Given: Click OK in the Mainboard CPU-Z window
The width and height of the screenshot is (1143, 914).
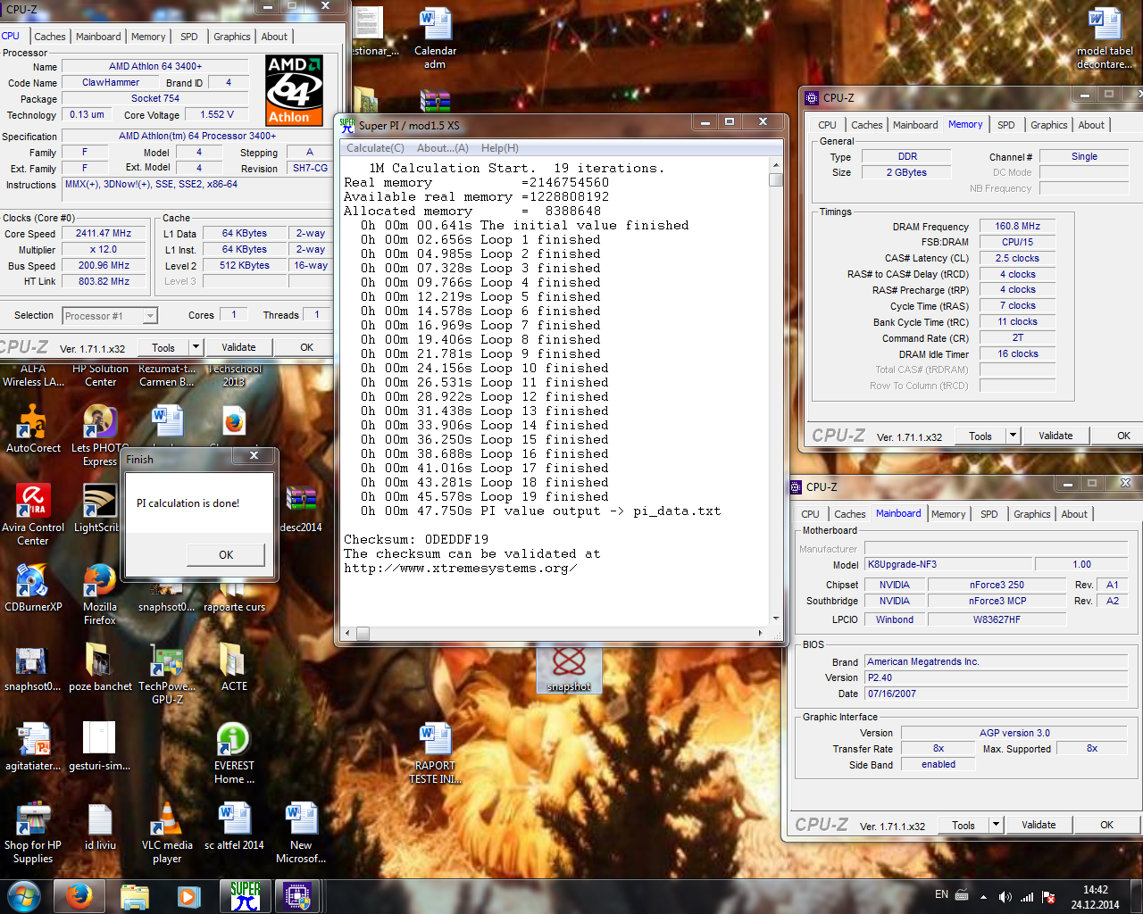Looking at the screenshot, I should 1106,825.
